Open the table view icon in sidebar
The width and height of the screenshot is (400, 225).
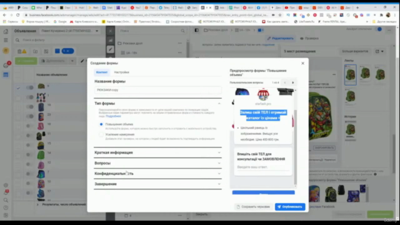coord(6,75)
